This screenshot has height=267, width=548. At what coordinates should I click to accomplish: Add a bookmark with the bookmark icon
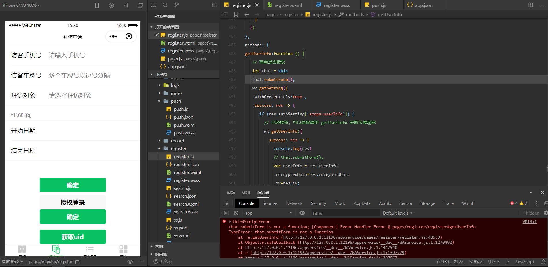[236, 14]
